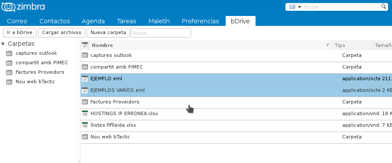
Task: Switch to the Correo tab
Action: point(17,21)
